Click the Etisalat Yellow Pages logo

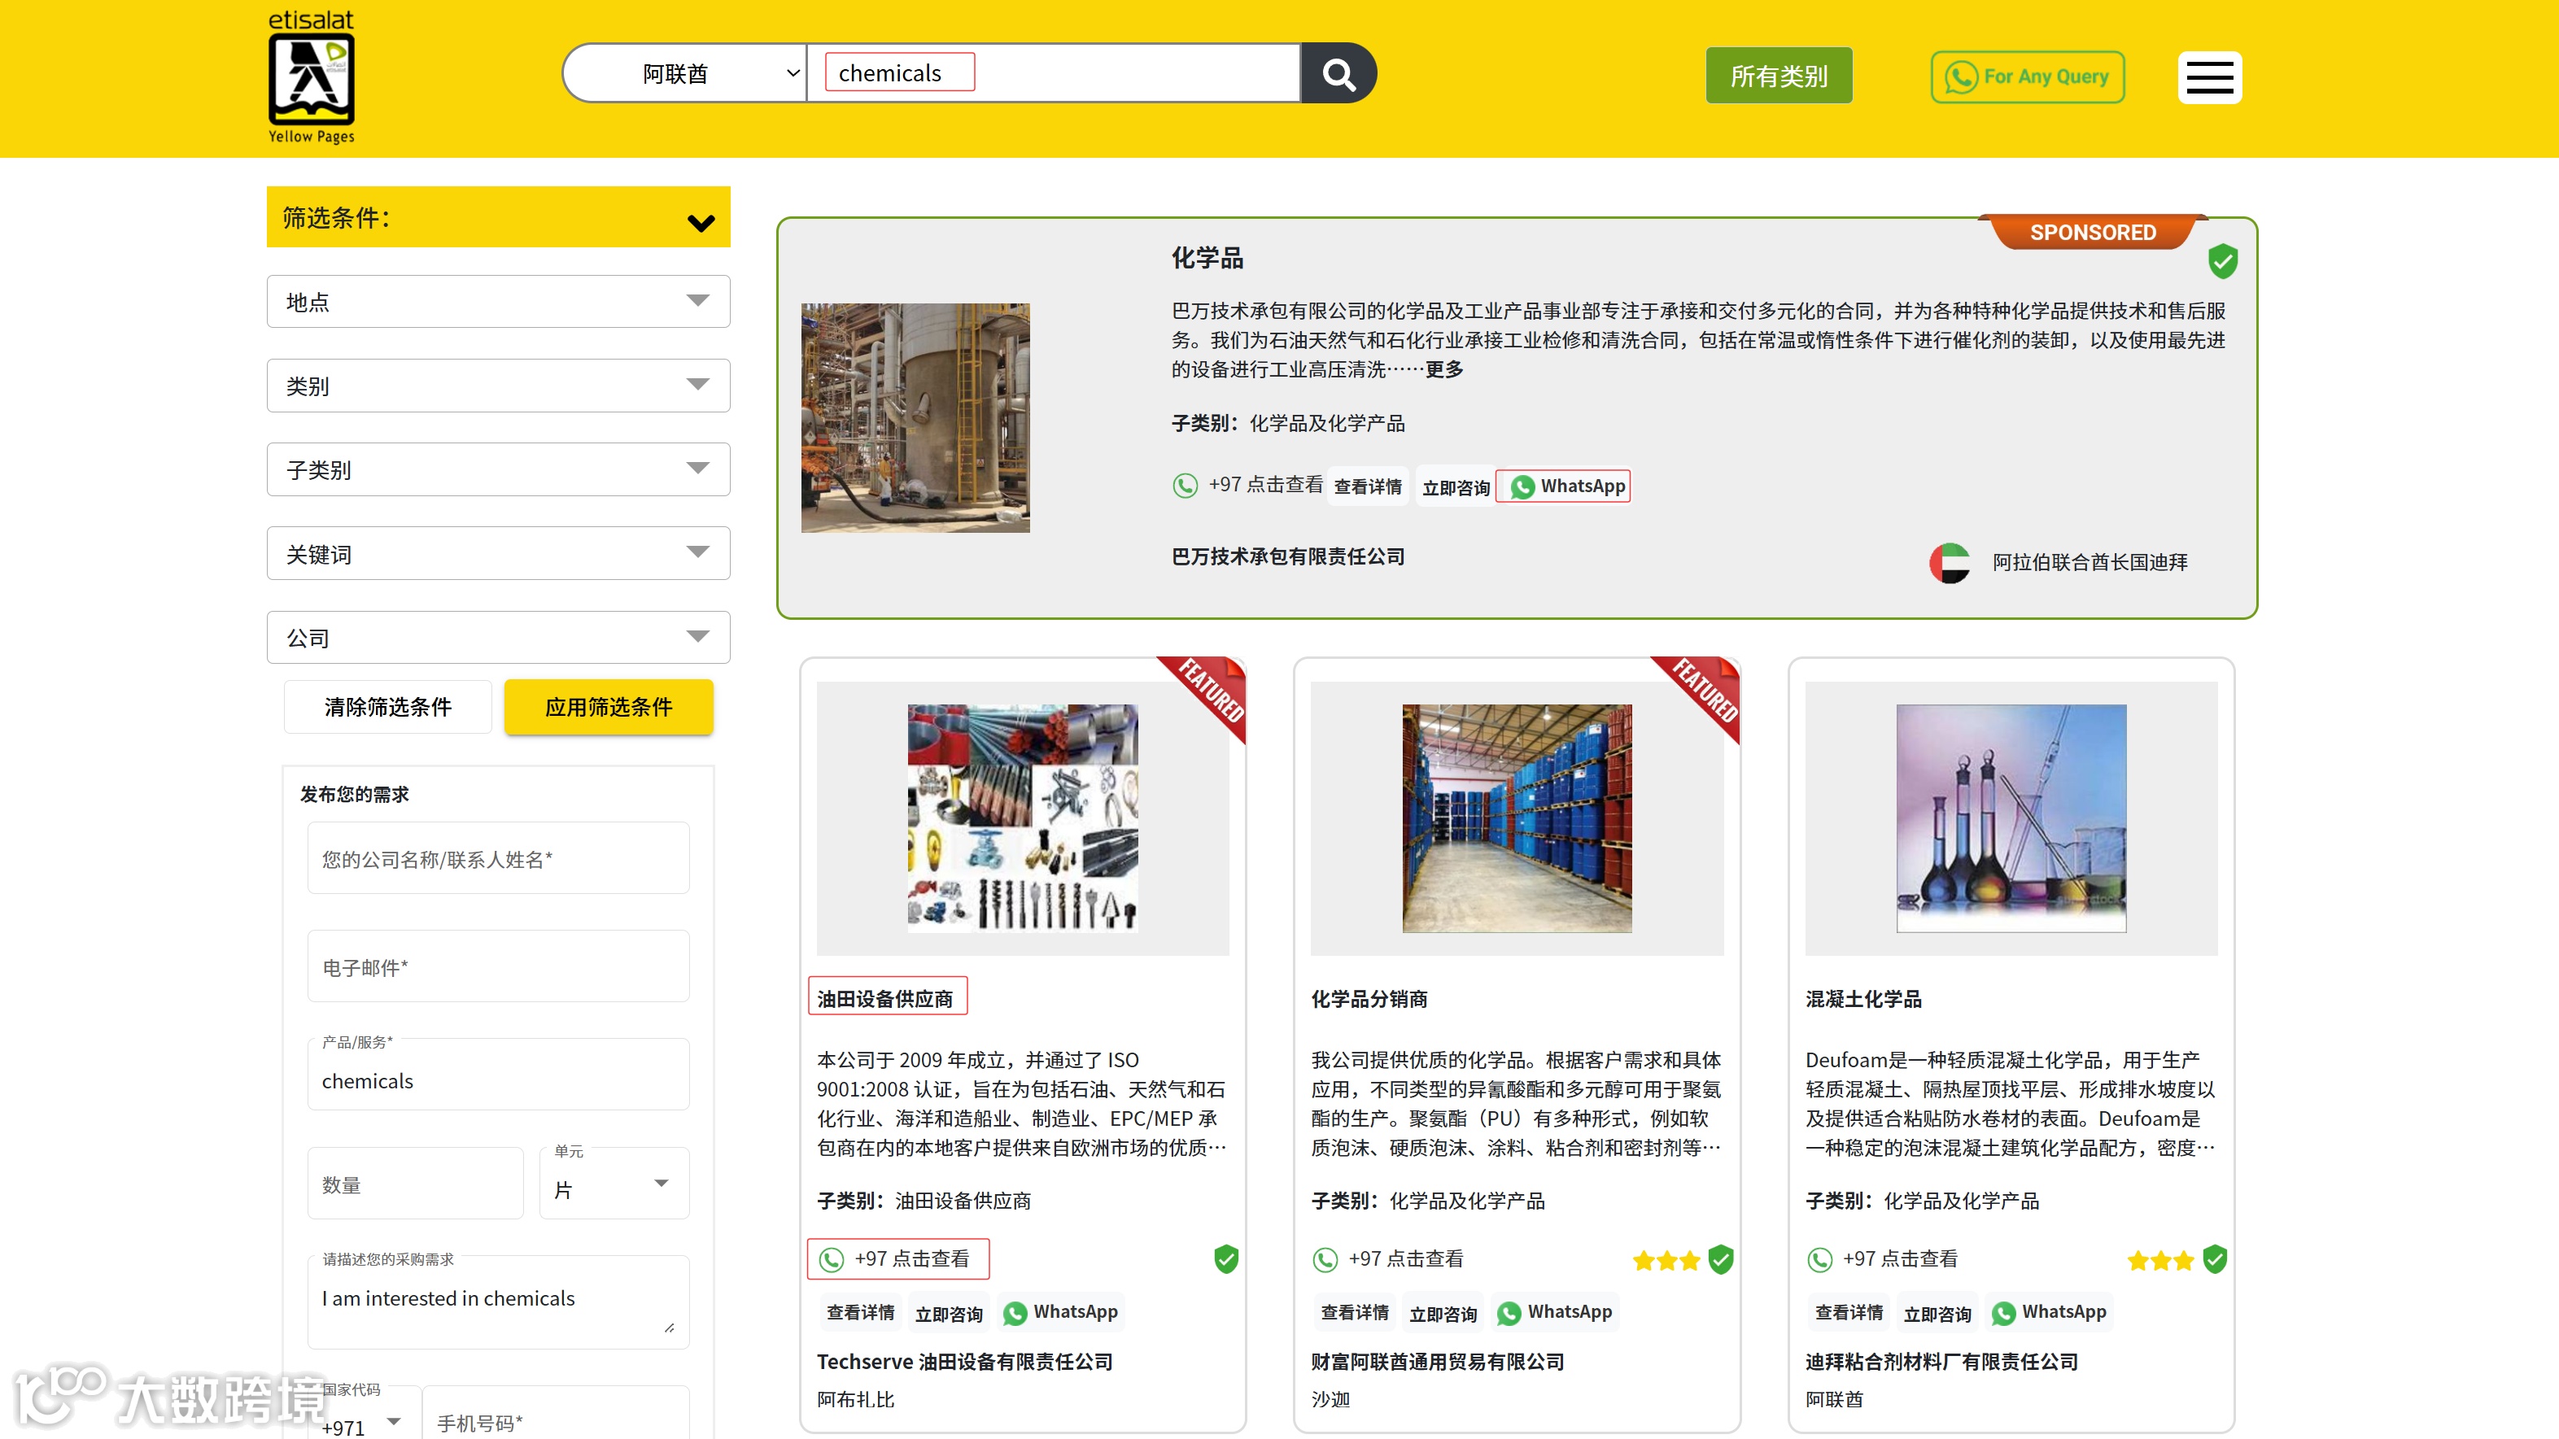[x=311, y=77]
